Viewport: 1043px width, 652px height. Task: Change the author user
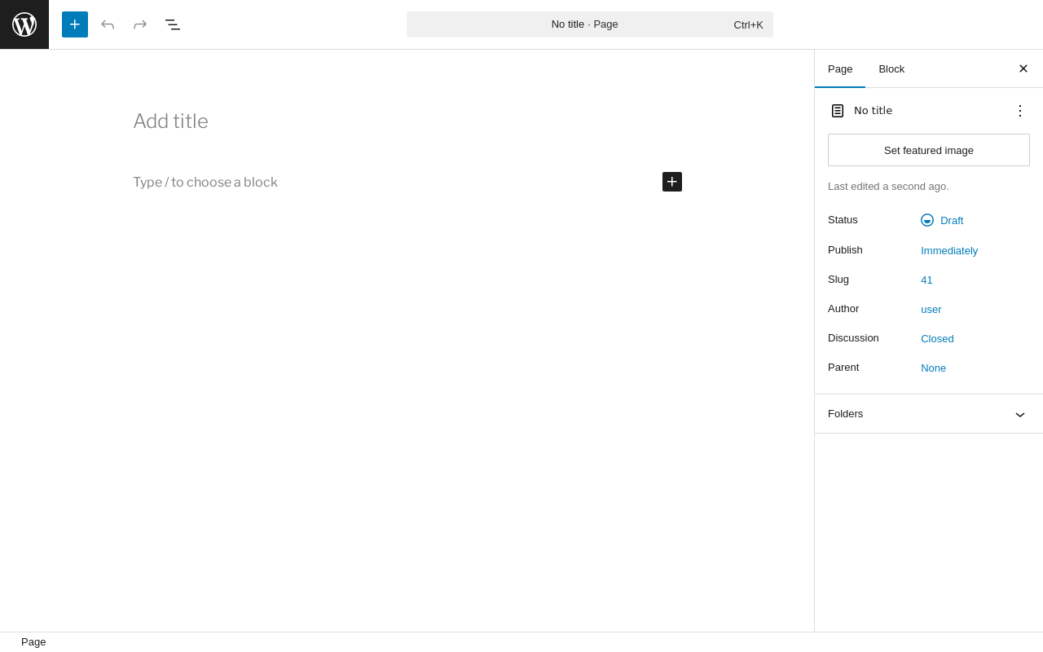click(931, 309)
